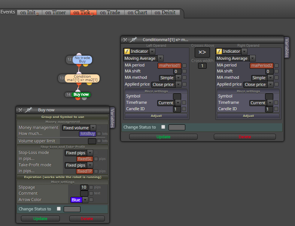Click right operand maPeriod2 variable field
295x226 pixels.
(262, 65)
